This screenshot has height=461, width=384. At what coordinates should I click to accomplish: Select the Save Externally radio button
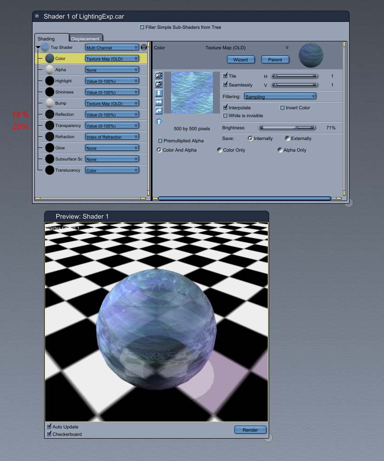click(x=287, y=138)
